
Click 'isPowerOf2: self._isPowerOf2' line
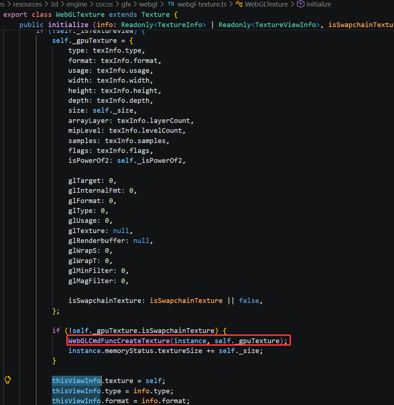127,160
